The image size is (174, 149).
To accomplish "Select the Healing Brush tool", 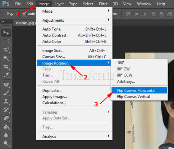I will (6, 84).
